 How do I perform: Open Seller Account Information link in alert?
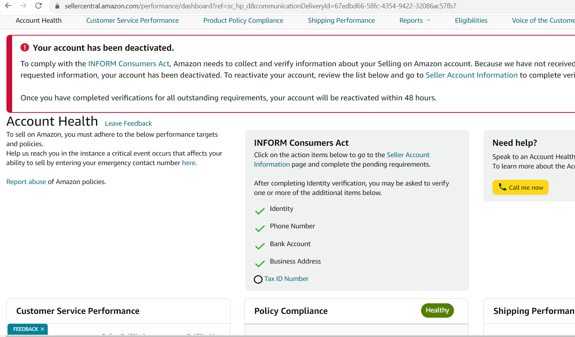(471, 75)
